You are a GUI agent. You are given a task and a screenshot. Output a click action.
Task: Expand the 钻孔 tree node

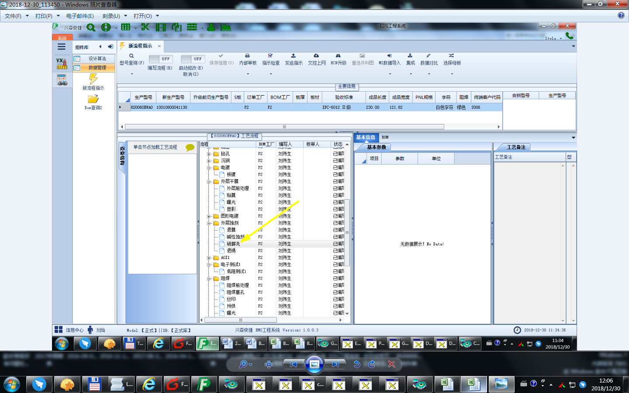(209, 154)
